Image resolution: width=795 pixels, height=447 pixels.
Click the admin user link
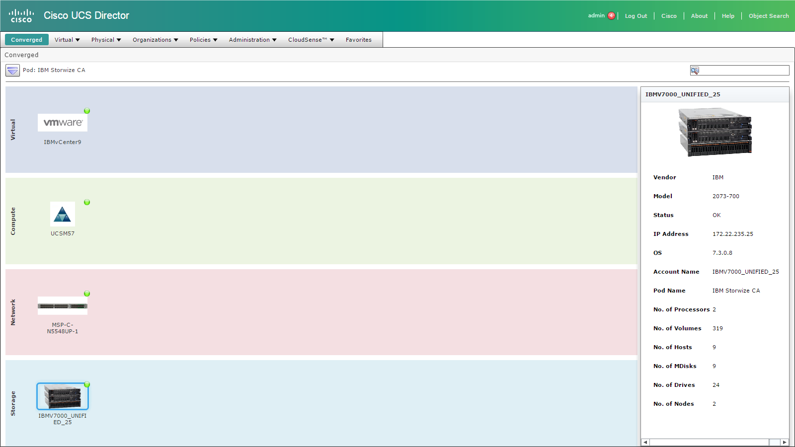pos(596,15)
